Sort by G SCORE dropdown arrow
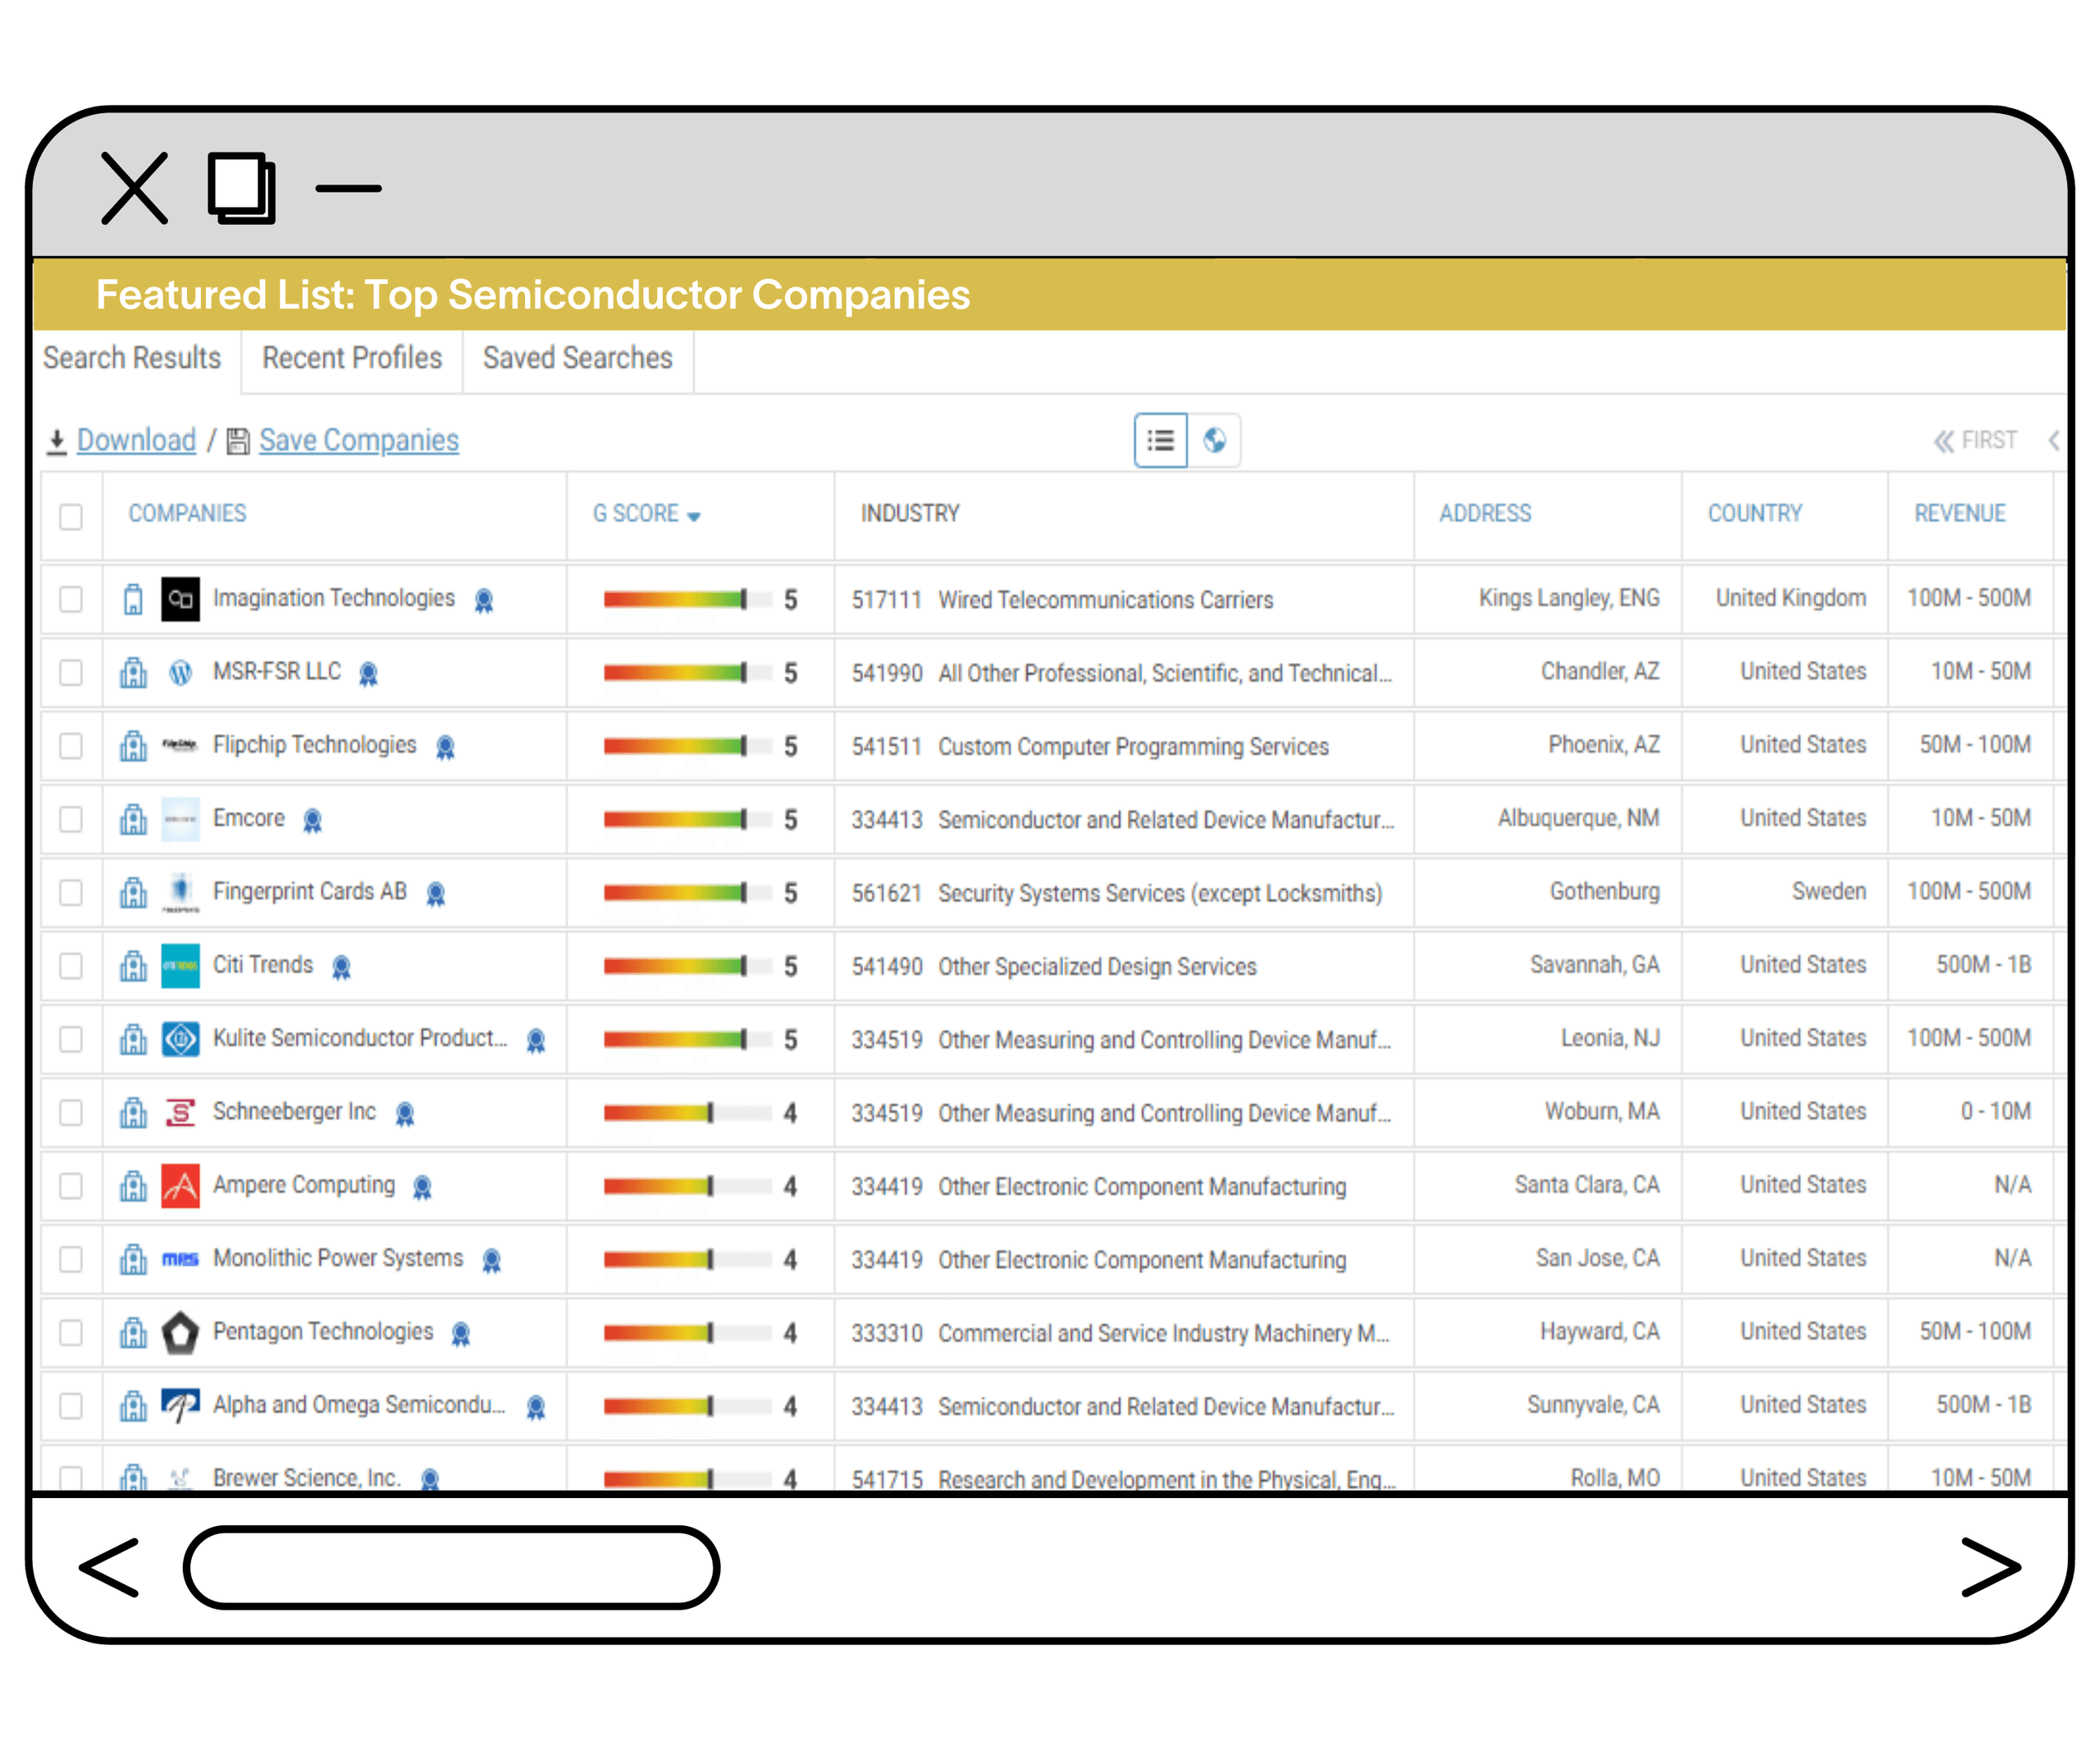This screenshot has width=2100, height=1750. pos(694,516)
